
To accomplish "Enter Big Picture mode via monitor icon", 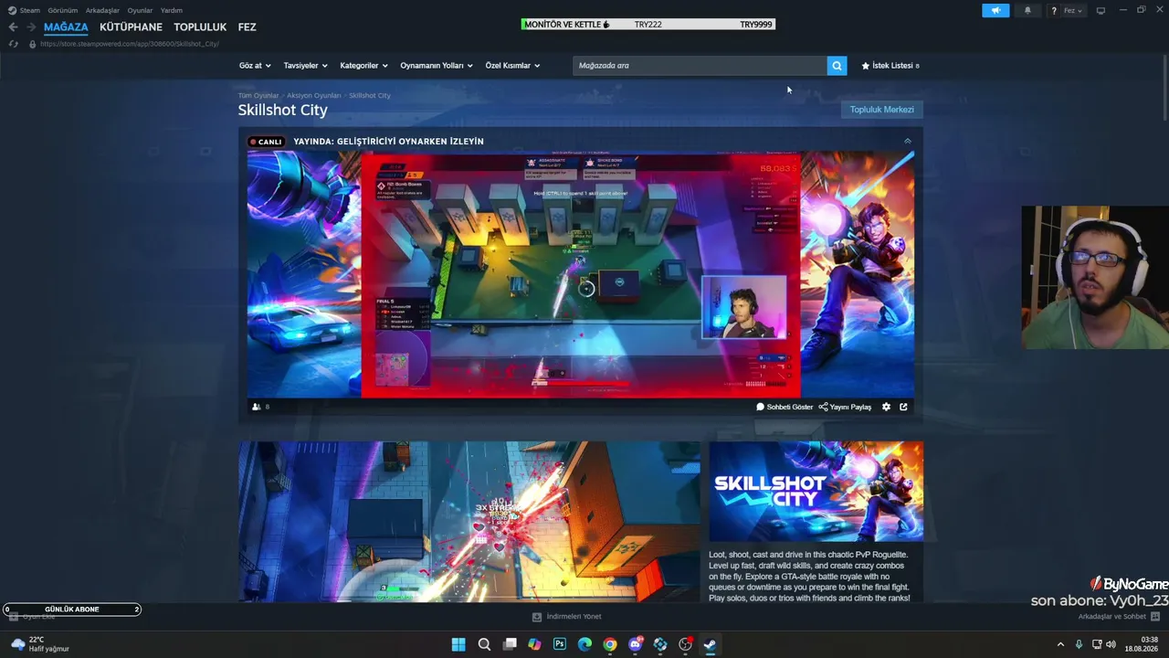I will 1101,10.
